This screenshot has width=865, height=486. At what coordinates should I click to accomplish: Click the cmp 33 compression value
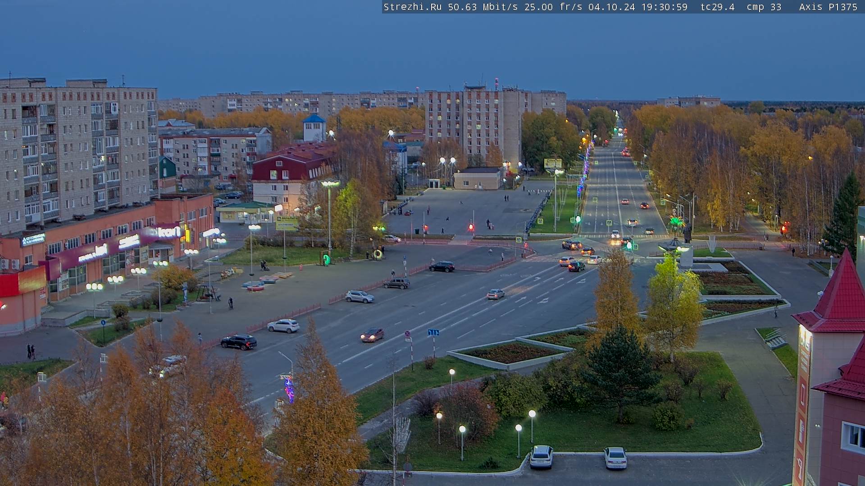coord(764,7)
